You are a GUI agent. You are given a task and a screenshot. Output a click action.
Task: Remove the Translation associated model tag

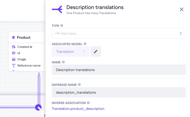pos(84,52)
